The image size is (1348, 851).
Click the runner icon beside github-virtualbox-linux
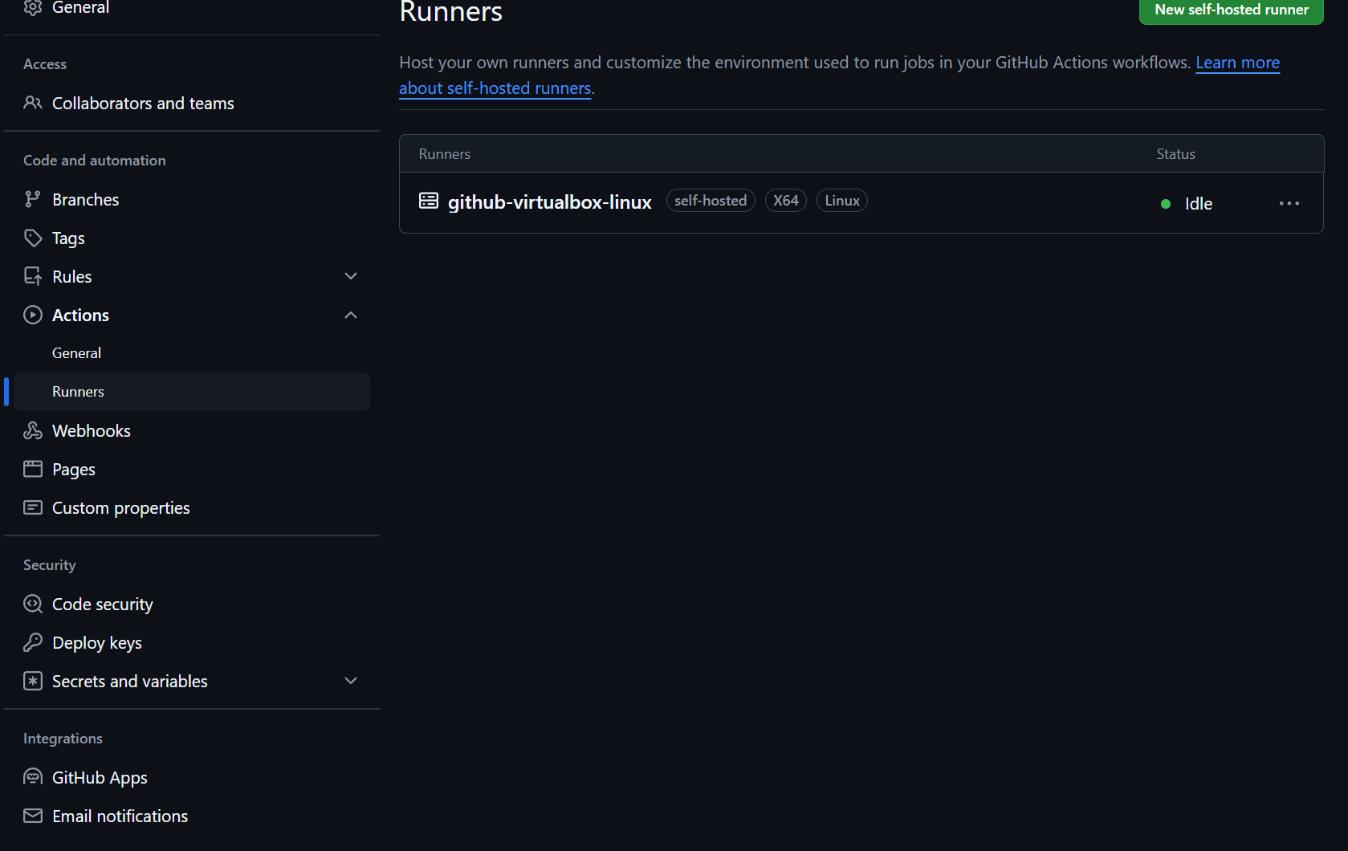[x=428, y=201]
